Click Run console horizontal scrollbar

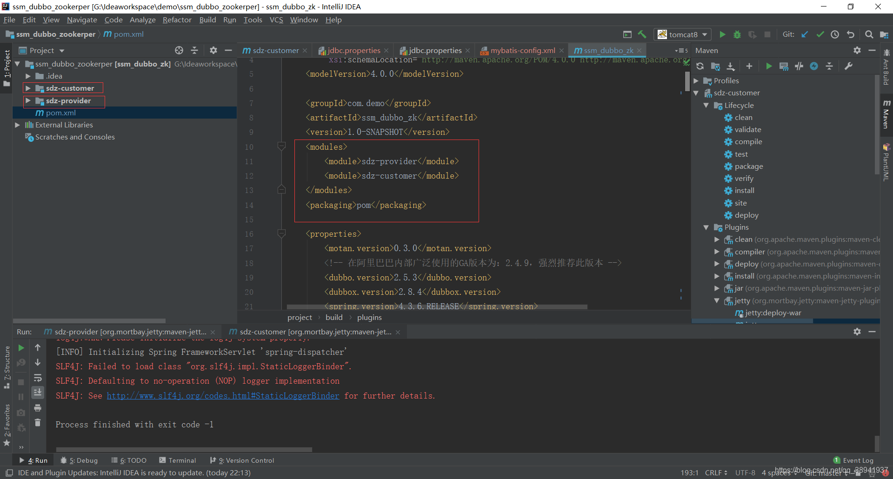184,450
